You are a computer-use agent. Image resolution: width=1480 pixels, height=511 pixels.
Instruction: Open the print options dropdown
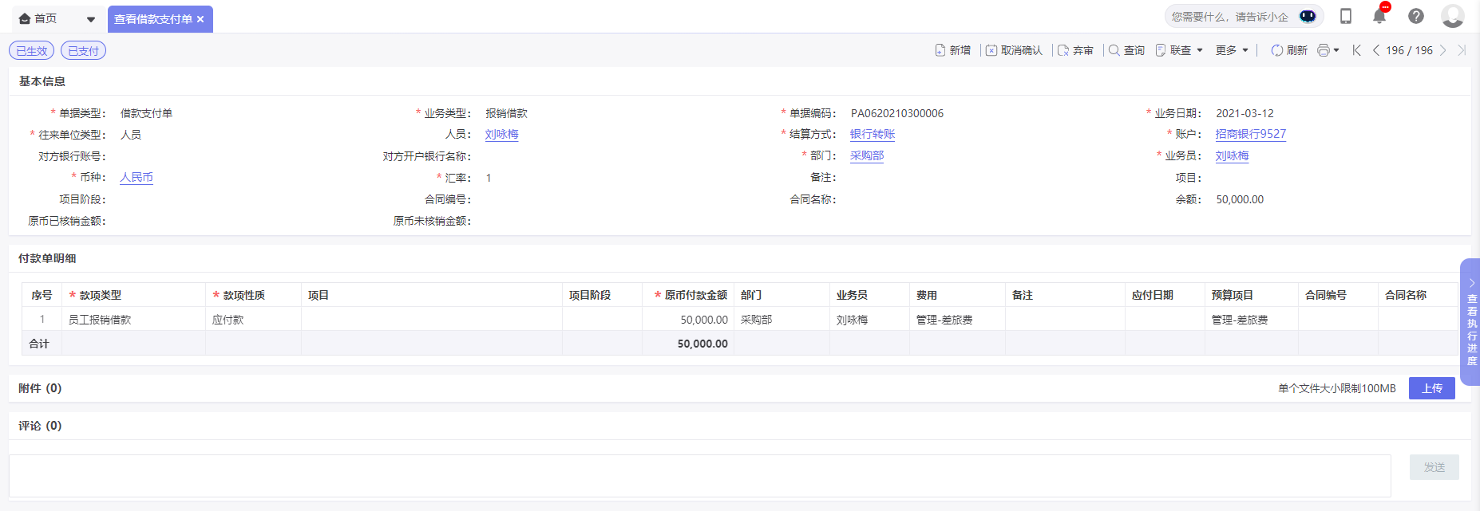tap(1328, 50)
